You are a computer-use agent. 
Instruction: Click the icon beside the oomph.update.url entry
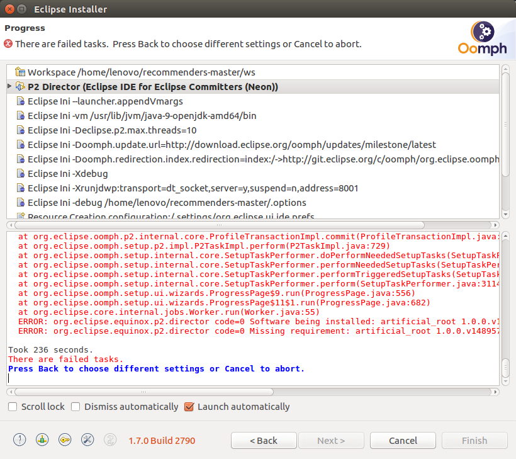(20, 144)
